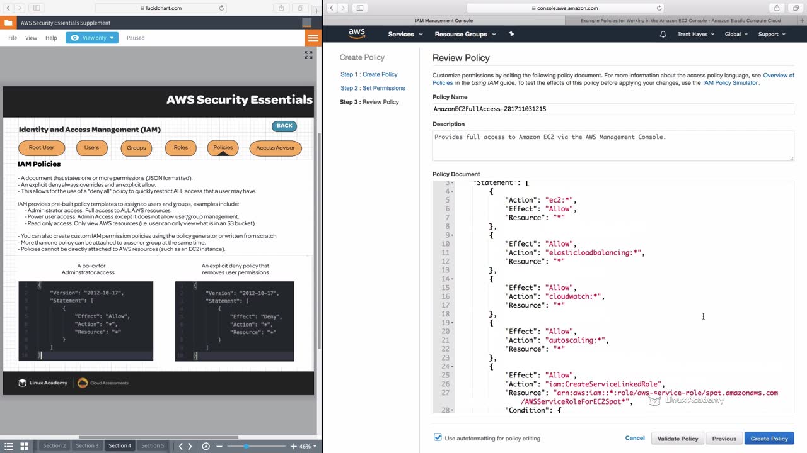Open the page list view icon
This screenshot has height=453, width=807.
(x=9, y=446)
